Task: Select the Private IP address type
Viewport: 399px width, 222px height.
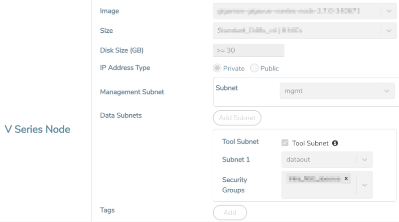Action: click(217, 69)
